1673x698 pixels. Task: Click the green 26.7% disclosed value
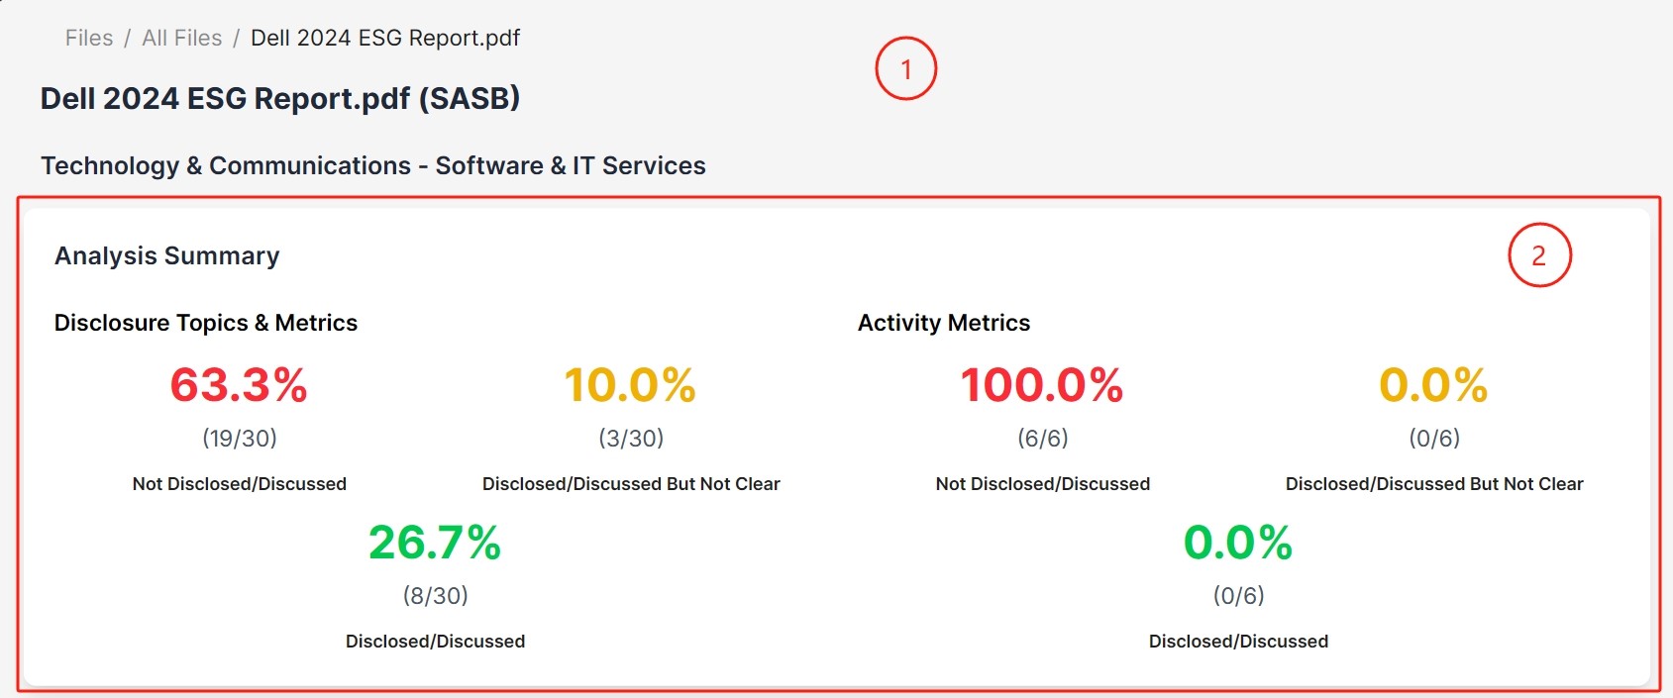(435, 543)
